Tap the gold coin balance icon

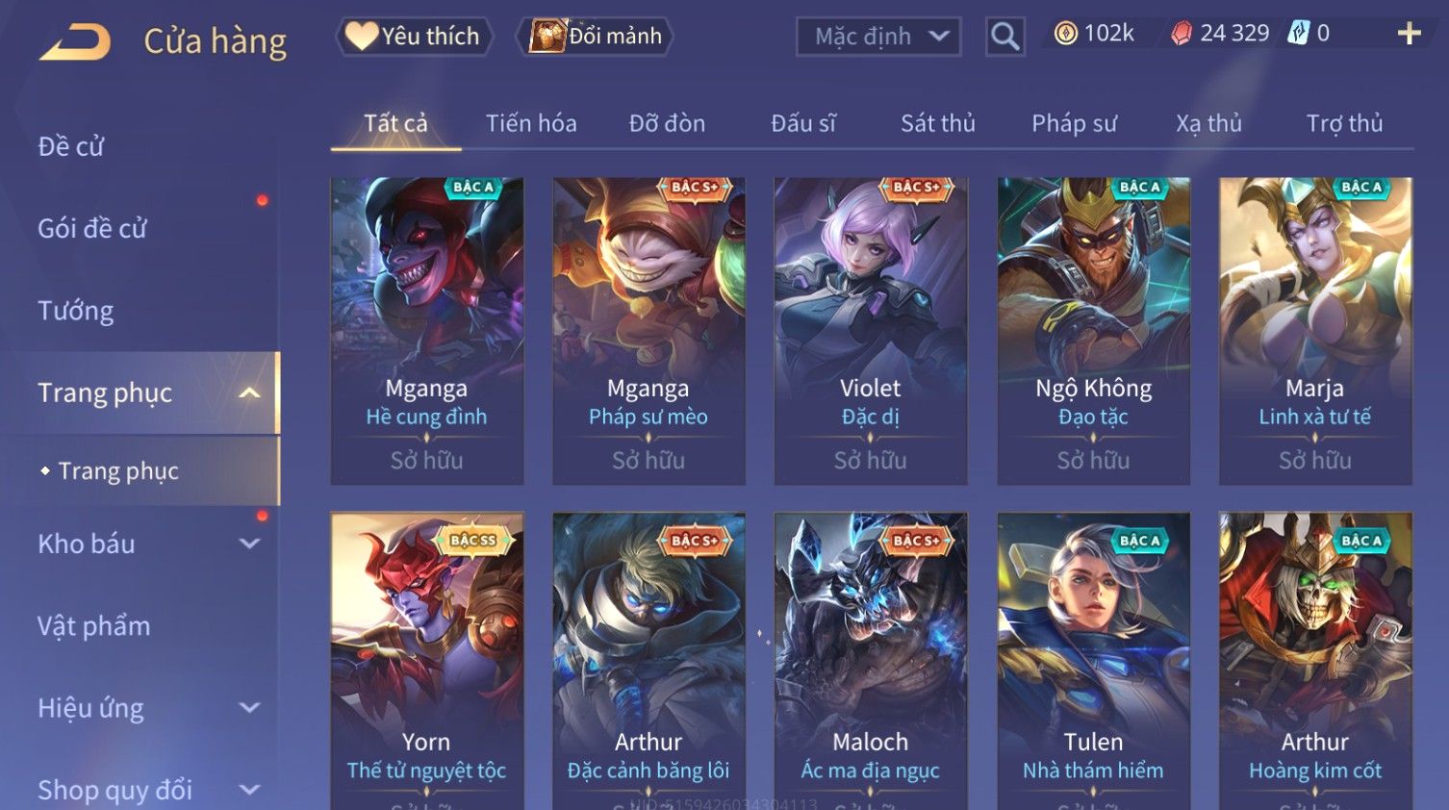click(1065, 34)
